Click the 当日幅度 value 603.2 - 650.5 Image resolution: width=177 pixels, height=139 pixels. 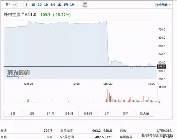(102, 130)
